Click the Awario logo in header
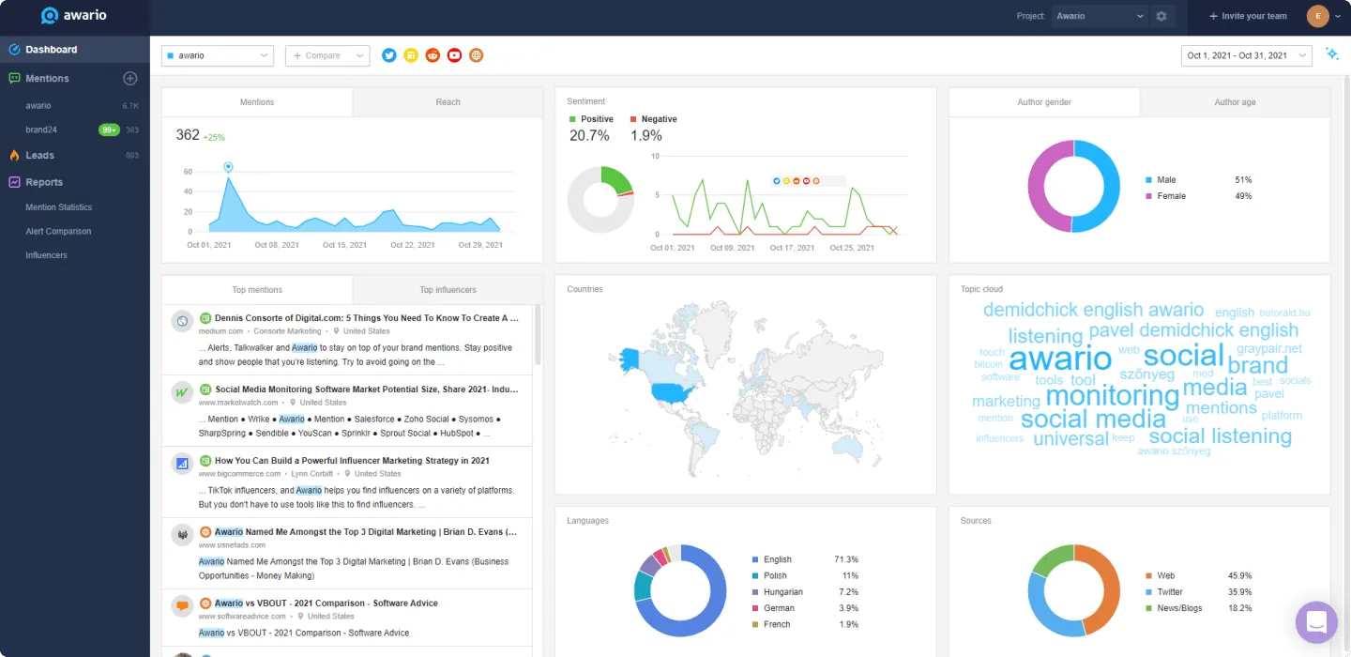The height and width of the screenshot is (657, 1351). coord(74,16)
